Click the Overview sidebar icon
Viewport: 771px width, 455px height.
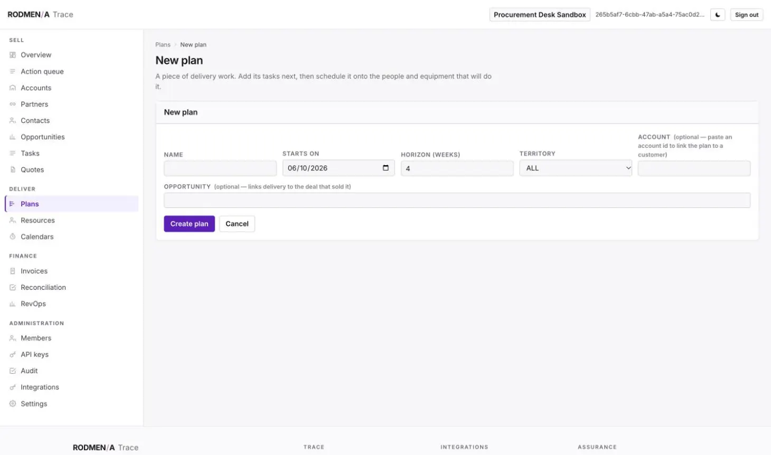point(13,55)
